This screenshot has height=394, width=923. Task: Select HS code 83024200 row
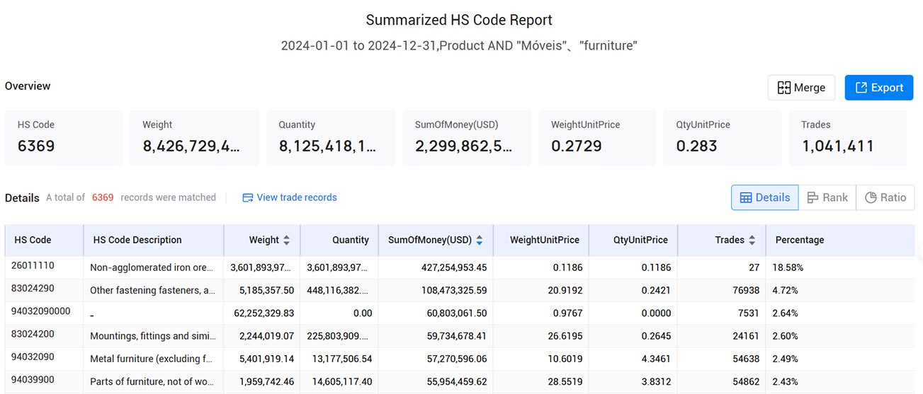coord(460,335)
